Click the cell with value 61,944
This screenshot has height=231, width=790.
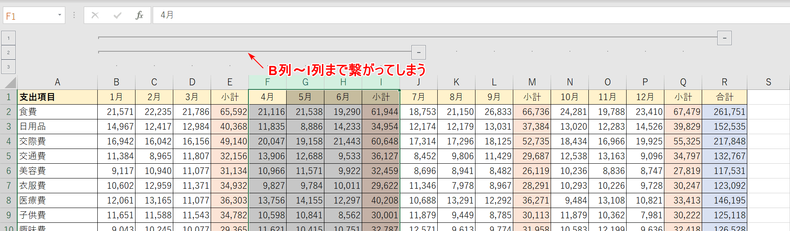click(381, 112)
